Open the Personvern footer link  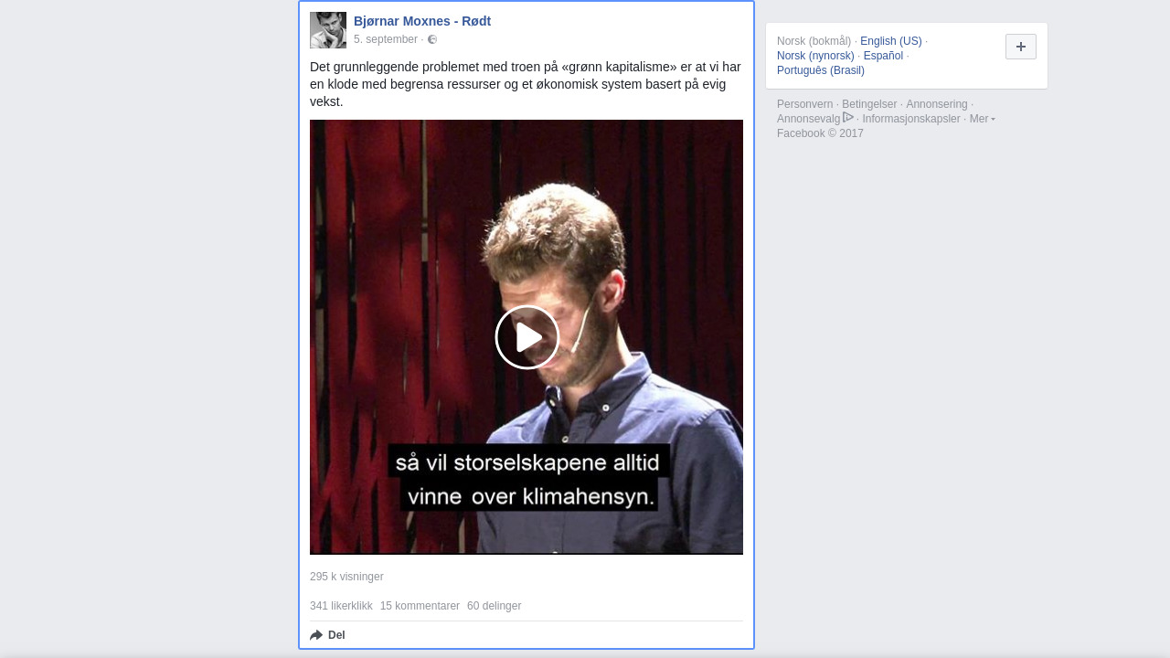[804, 104]
